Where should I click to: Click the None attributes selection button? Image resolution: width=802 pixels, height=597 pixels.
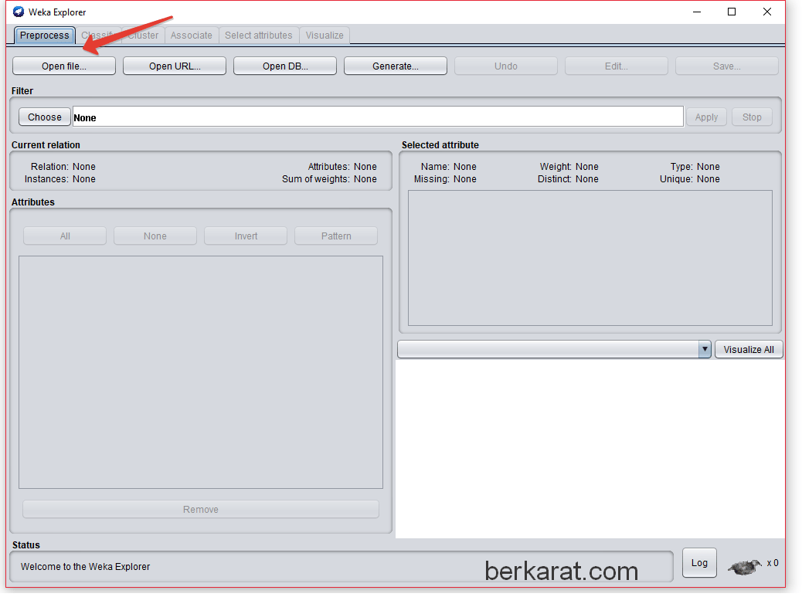pos(155,236)
